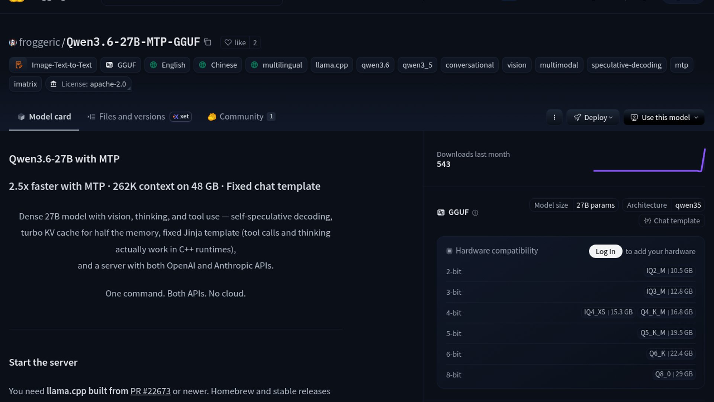This screenshot has height=402, width=714.
Task: Select the IQ4_XS 15.3 GB quantization
Action: pyautogui.click(x=608, y=312)
